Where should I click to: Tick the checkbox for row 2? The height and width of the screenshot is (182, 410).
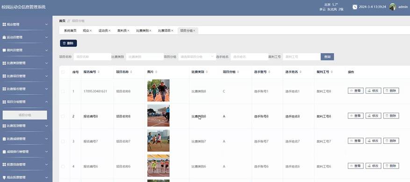(x=63, y=116)
